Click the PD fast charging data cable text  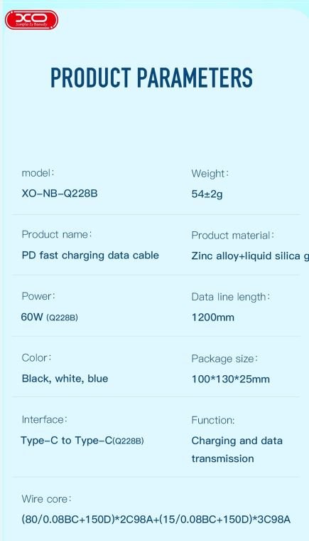pos(90,256)
